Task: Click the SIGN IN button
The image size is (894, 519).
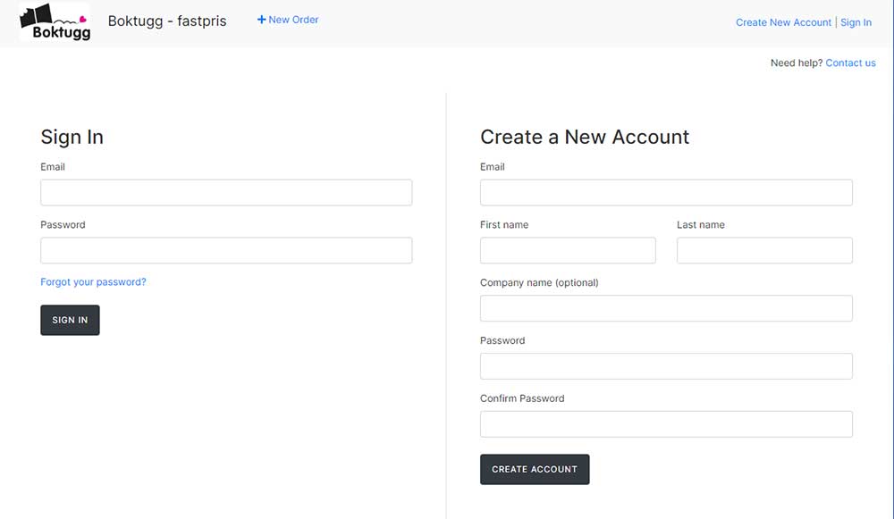Action: pos(70,320)
